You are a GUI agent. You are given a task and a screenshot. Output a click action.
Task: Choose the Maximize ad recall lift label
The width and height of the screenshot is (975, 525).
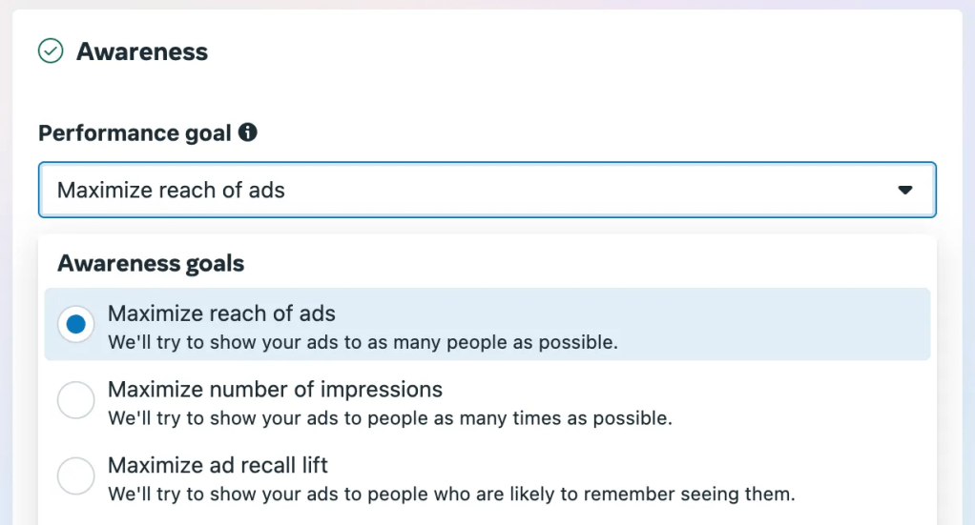pos(218,466)
